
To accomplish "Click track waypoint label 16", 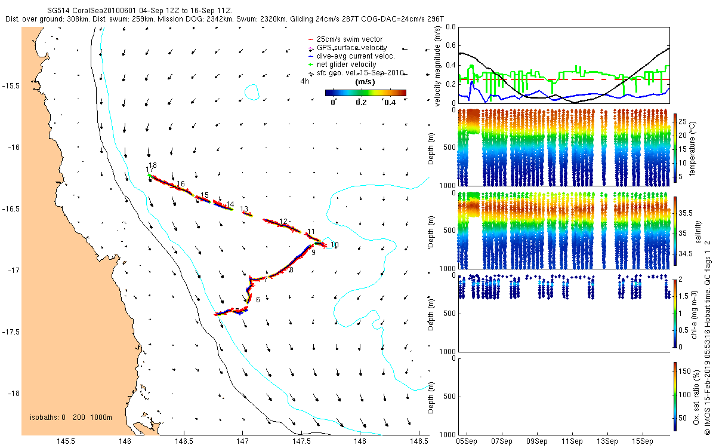I will coord(181,184).
